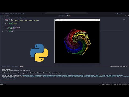Open the View menu

click(x=11, y=13)
